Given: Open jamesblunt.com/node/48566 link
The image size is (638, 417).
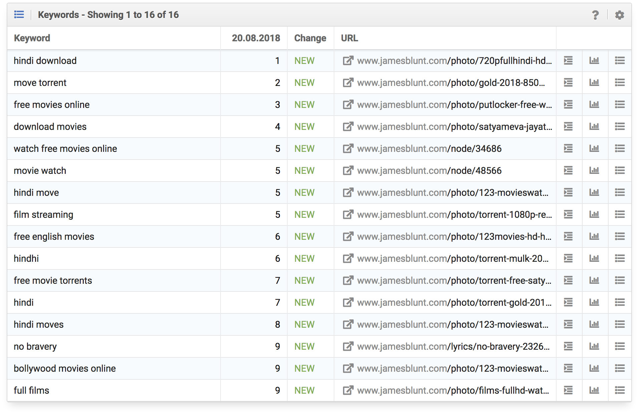Looking at the screenshot, I should (429, 171).
